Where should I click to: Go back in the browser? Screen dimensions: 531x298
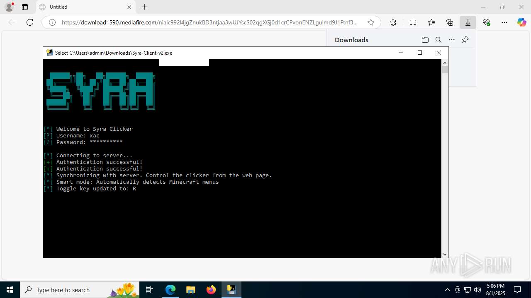(12, 22)
